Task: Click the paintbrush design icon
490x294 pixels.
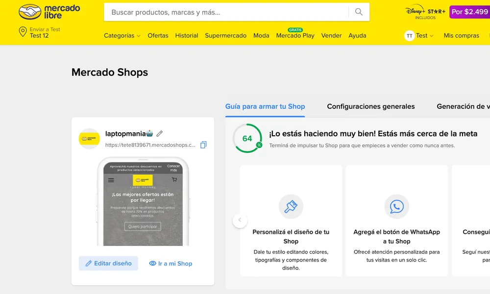Action: 291,206
